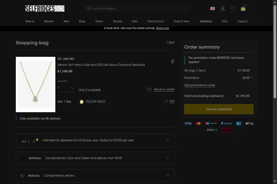This screenshot has height=184, width=277.
Task: Click the 'Only 3 available' text
Action: (x=90, y=90)
